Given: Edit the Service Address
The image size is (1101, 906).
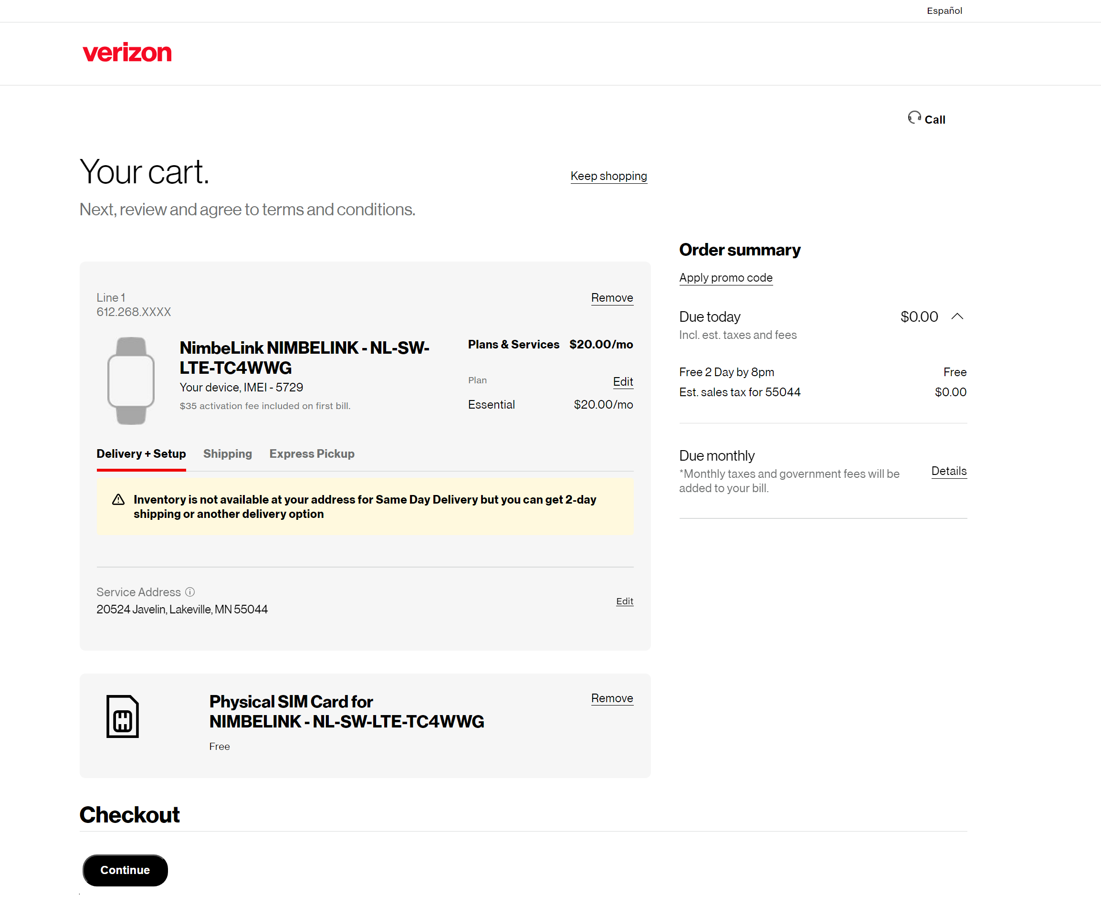Looking at the screenshot, I should click(x=625, y=601).
